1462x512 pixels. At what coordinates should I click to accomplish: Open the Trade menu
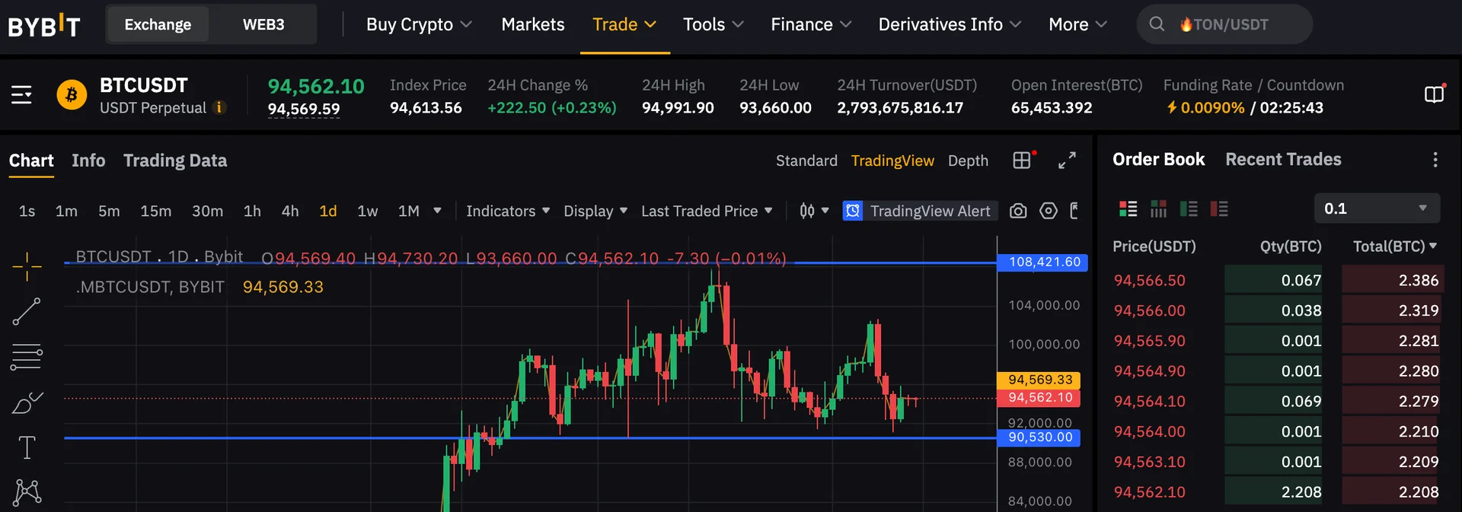pyautogui.click(x=624, y=24)
